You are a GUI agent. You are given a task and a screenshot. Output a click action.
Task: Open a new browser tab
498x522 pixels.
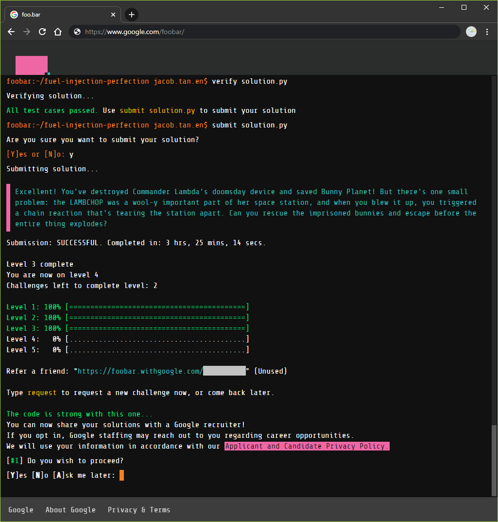point(131,14)
